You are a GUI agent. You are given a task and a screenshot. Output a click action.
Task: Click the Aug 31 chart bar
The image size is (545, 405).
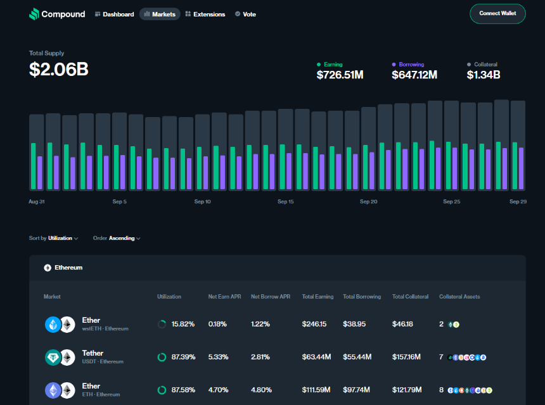tap(37, 153)
